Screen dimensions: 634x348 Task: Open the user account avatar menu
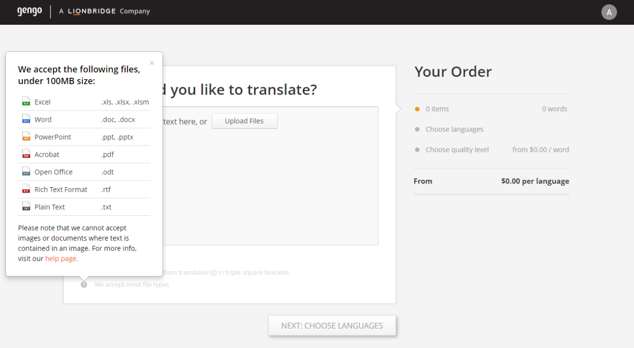point(609,12)
